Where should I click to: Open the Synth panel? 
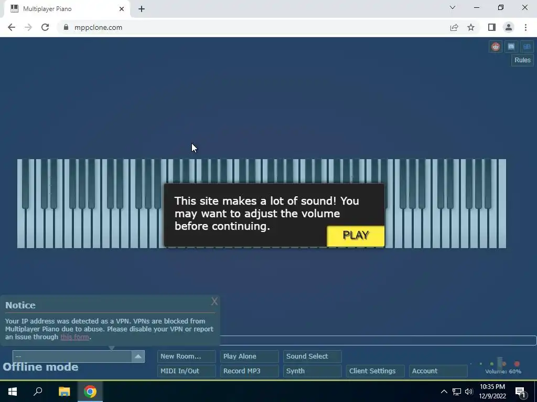point(313,371)
